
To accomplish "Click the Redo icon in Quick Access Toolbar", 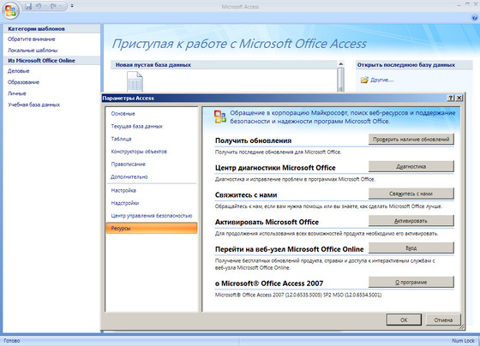I will (53, 6).
